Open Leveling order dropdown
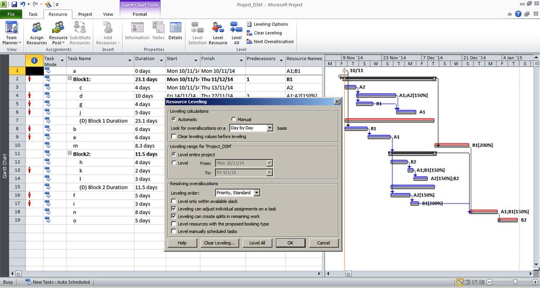This screenshot has width=540, height=288. (x=257, y=193)
